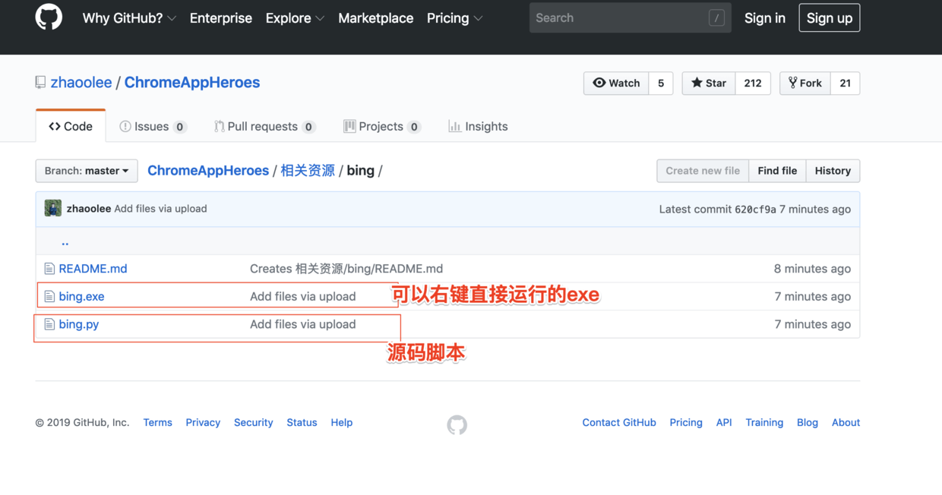Switch to the Projects tab

pos(381,126)
